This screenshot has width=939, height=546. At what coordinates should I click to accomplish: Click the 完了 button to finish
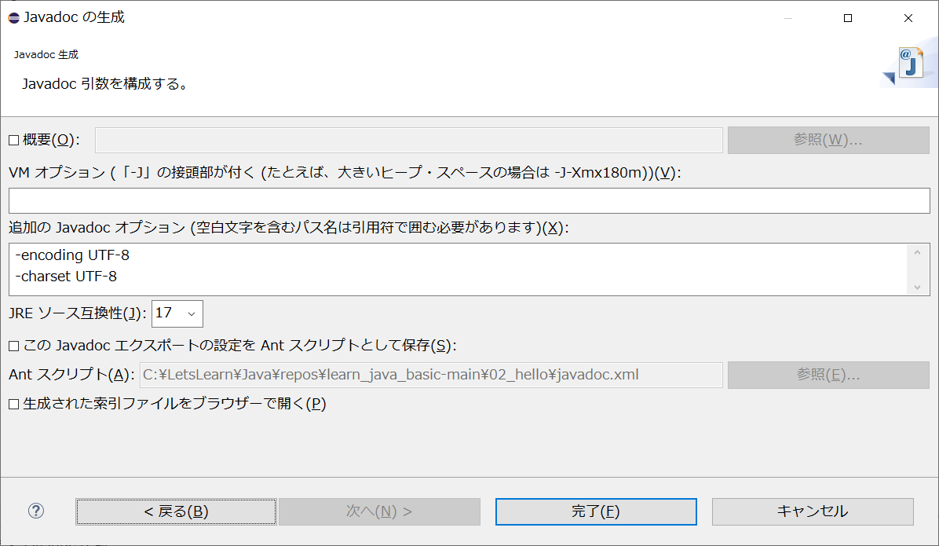pos(595,511)
